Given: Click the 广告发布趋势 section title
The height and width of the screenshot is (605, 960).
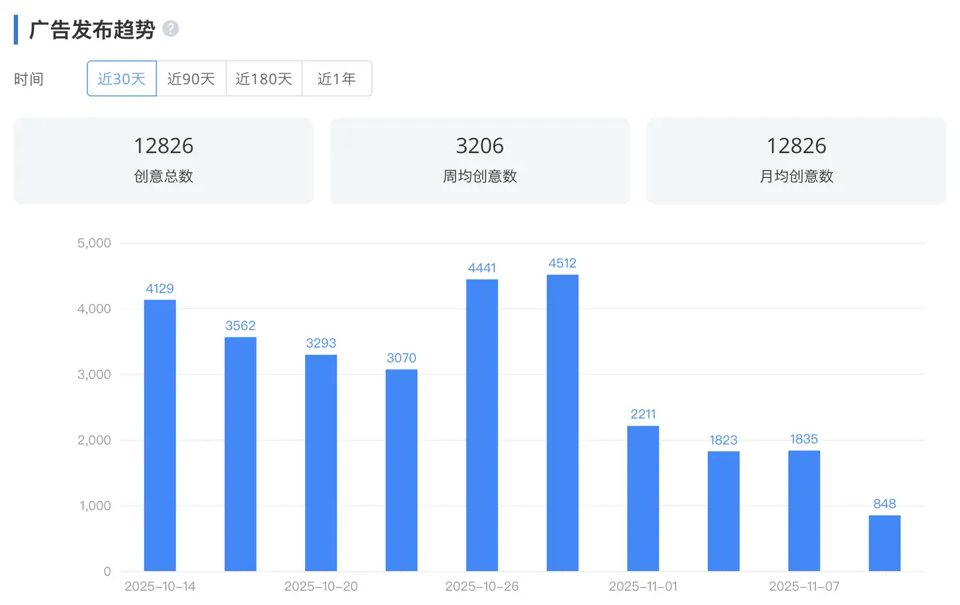Looking at the screenshot, I should click(x=92, y=29).
